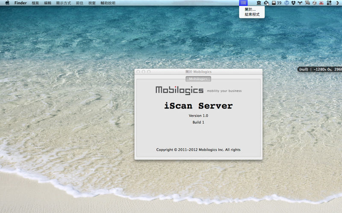Click the Mobilogics logo image
Screen dimensions: 342x213
tap(179, 90)
